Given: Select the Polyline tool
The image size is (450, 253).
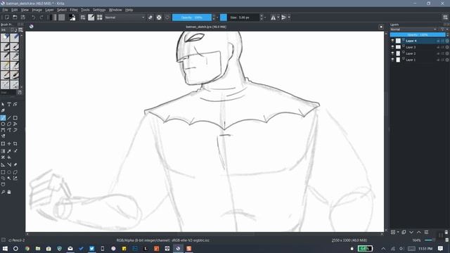Looking at the screenshot, I should click(x=15, y=124).
